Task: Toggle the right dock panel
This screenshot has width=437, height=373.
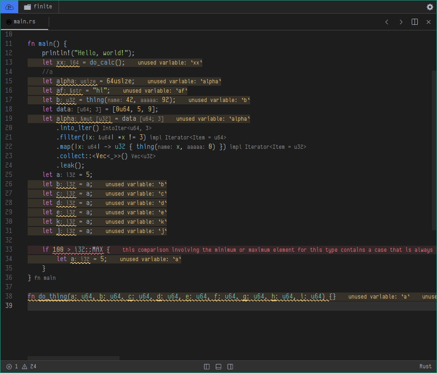Action: pos(230,366)
